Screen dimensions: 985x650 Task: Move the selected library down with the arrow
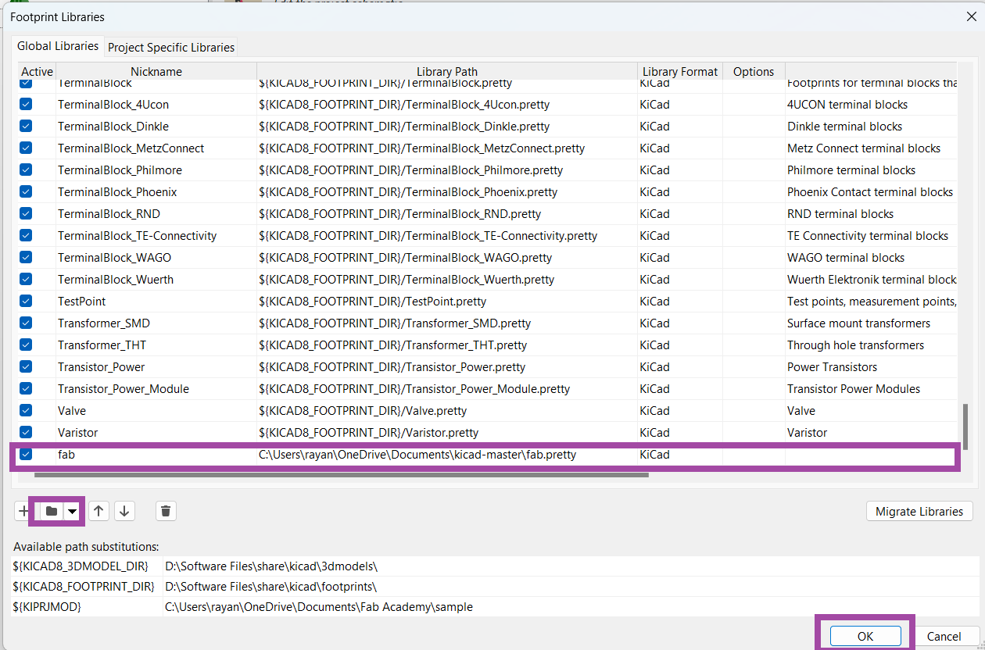coord(124,511)
